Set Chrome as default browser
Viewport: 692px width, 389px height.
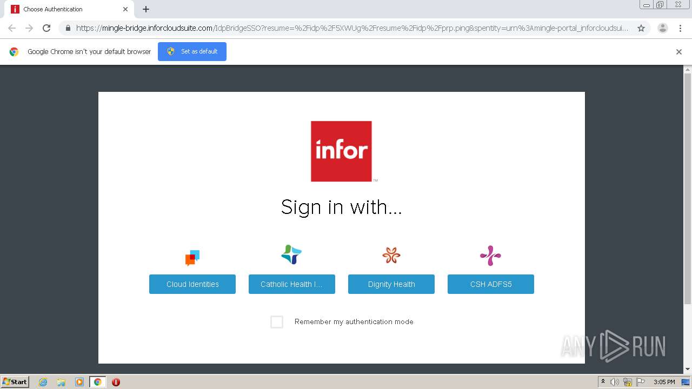(192, 51)
